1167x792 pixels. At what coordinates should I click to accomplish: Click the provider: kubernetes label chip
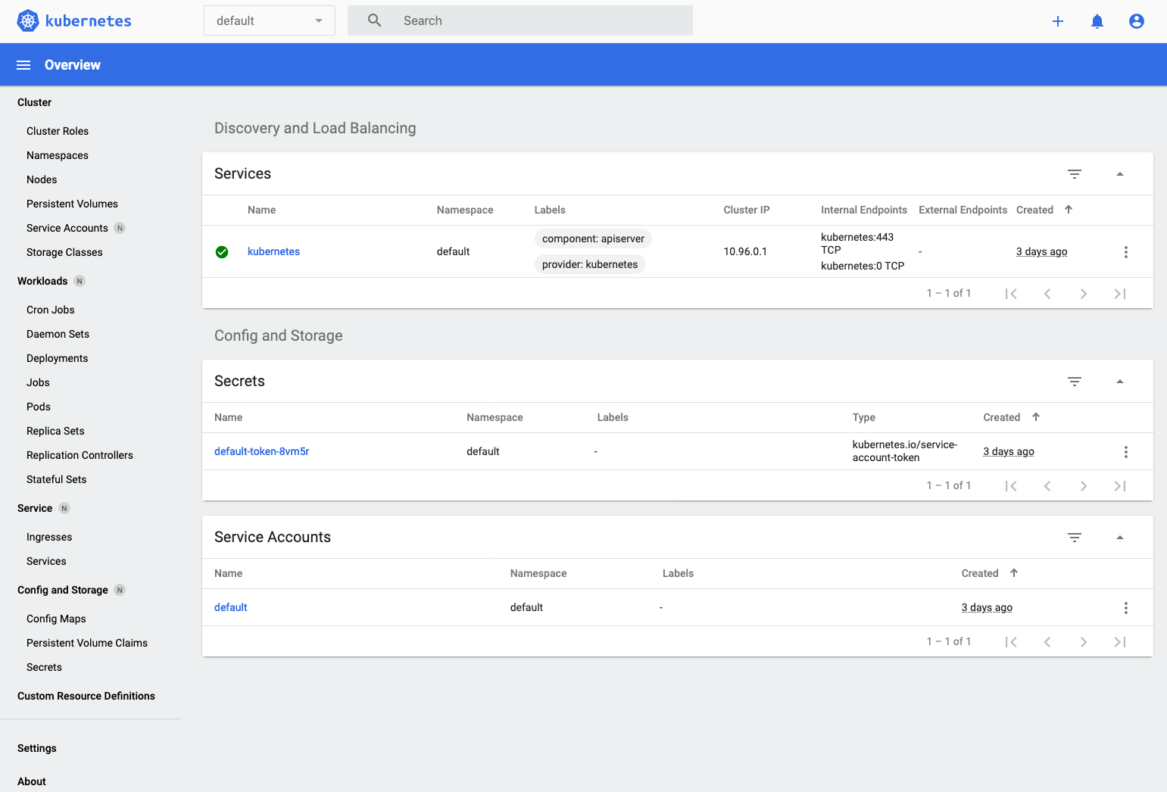pyautogui.click(x=590, y=264)
